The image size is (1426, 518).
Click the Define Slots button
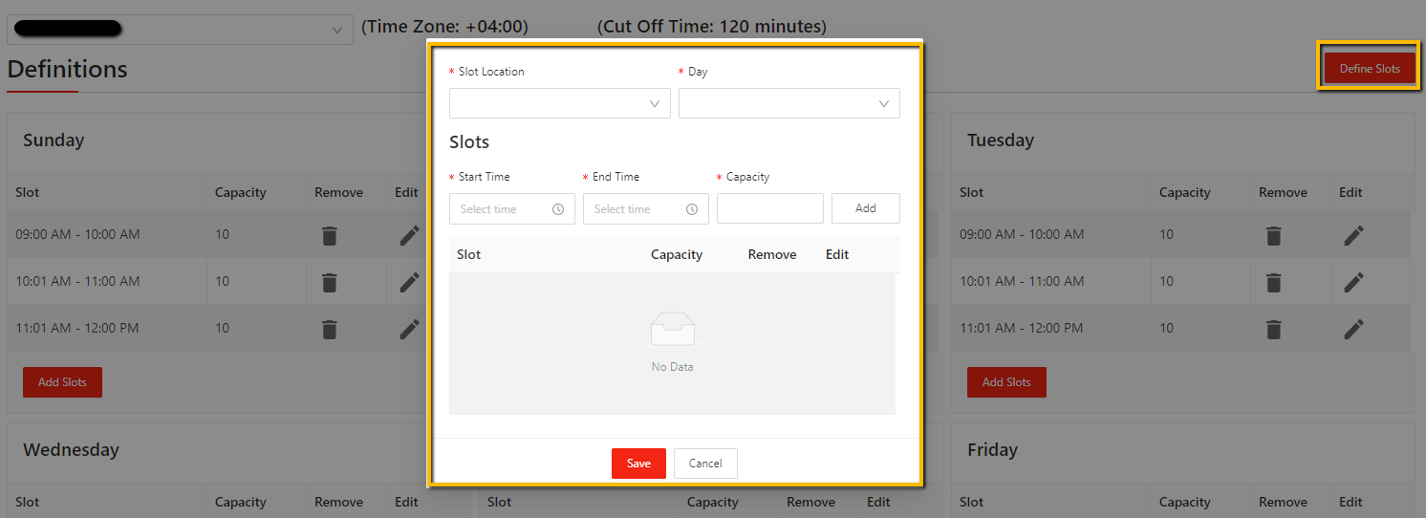coord(1369,69)
